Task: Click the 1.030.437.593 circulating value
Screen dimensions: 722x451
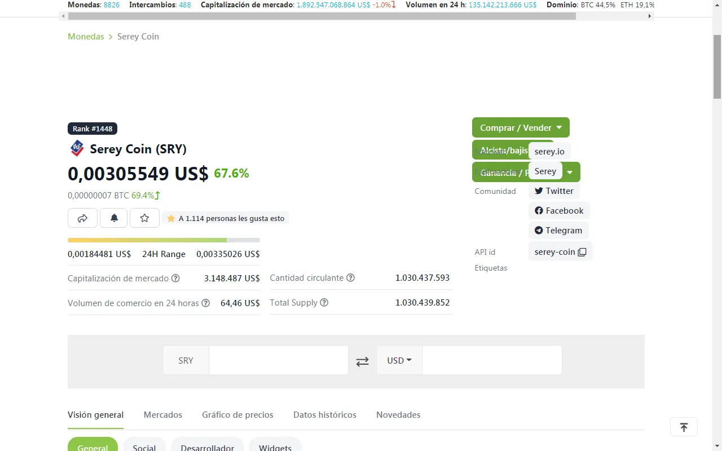Action: (x=422, y=278)
